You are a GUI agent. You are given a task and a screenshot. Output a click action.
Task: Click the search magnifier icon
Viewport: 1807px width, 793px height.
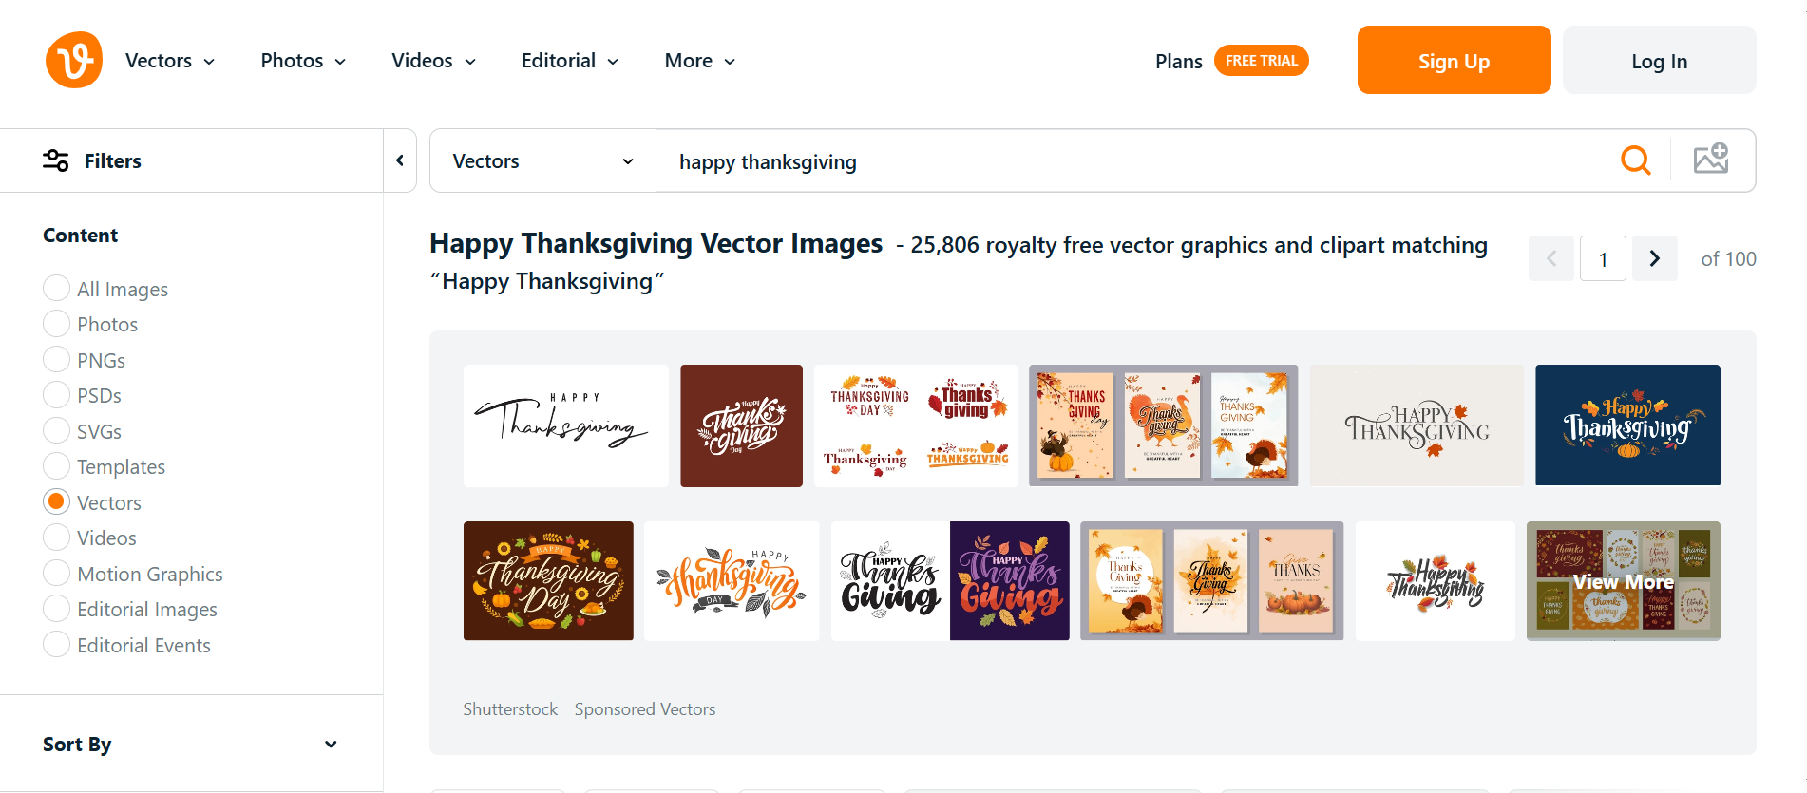tap(1635, 160)
